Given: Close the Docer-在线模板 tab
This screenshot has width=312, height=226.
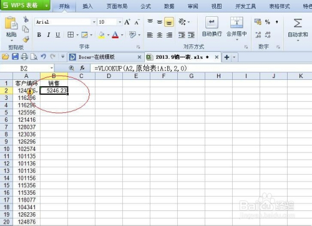Looking at the screenshot, I should point(139,57).
